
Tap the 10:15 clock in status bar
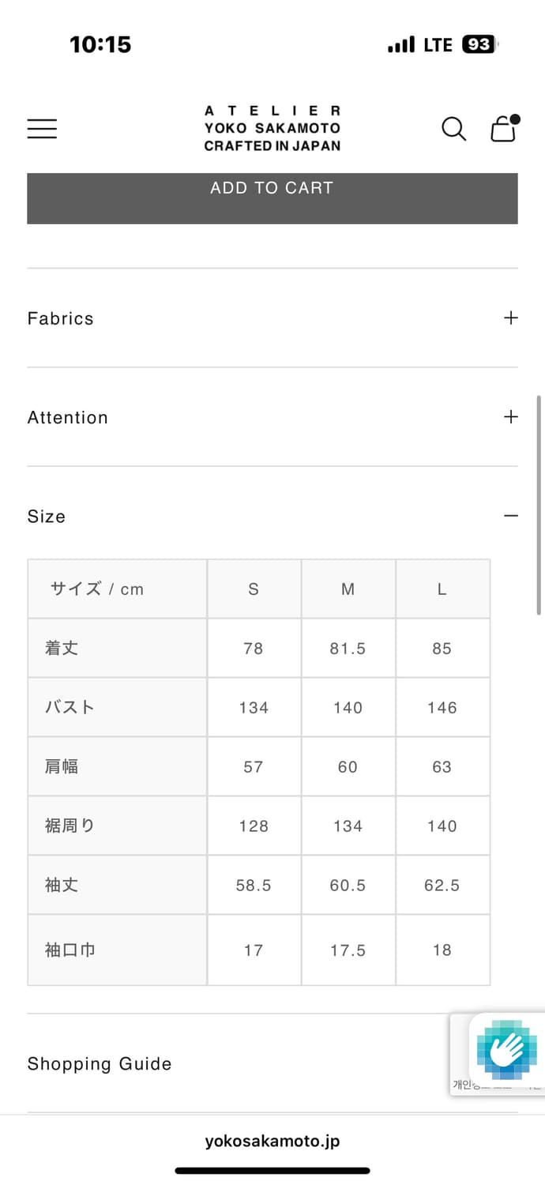(100, 44)
